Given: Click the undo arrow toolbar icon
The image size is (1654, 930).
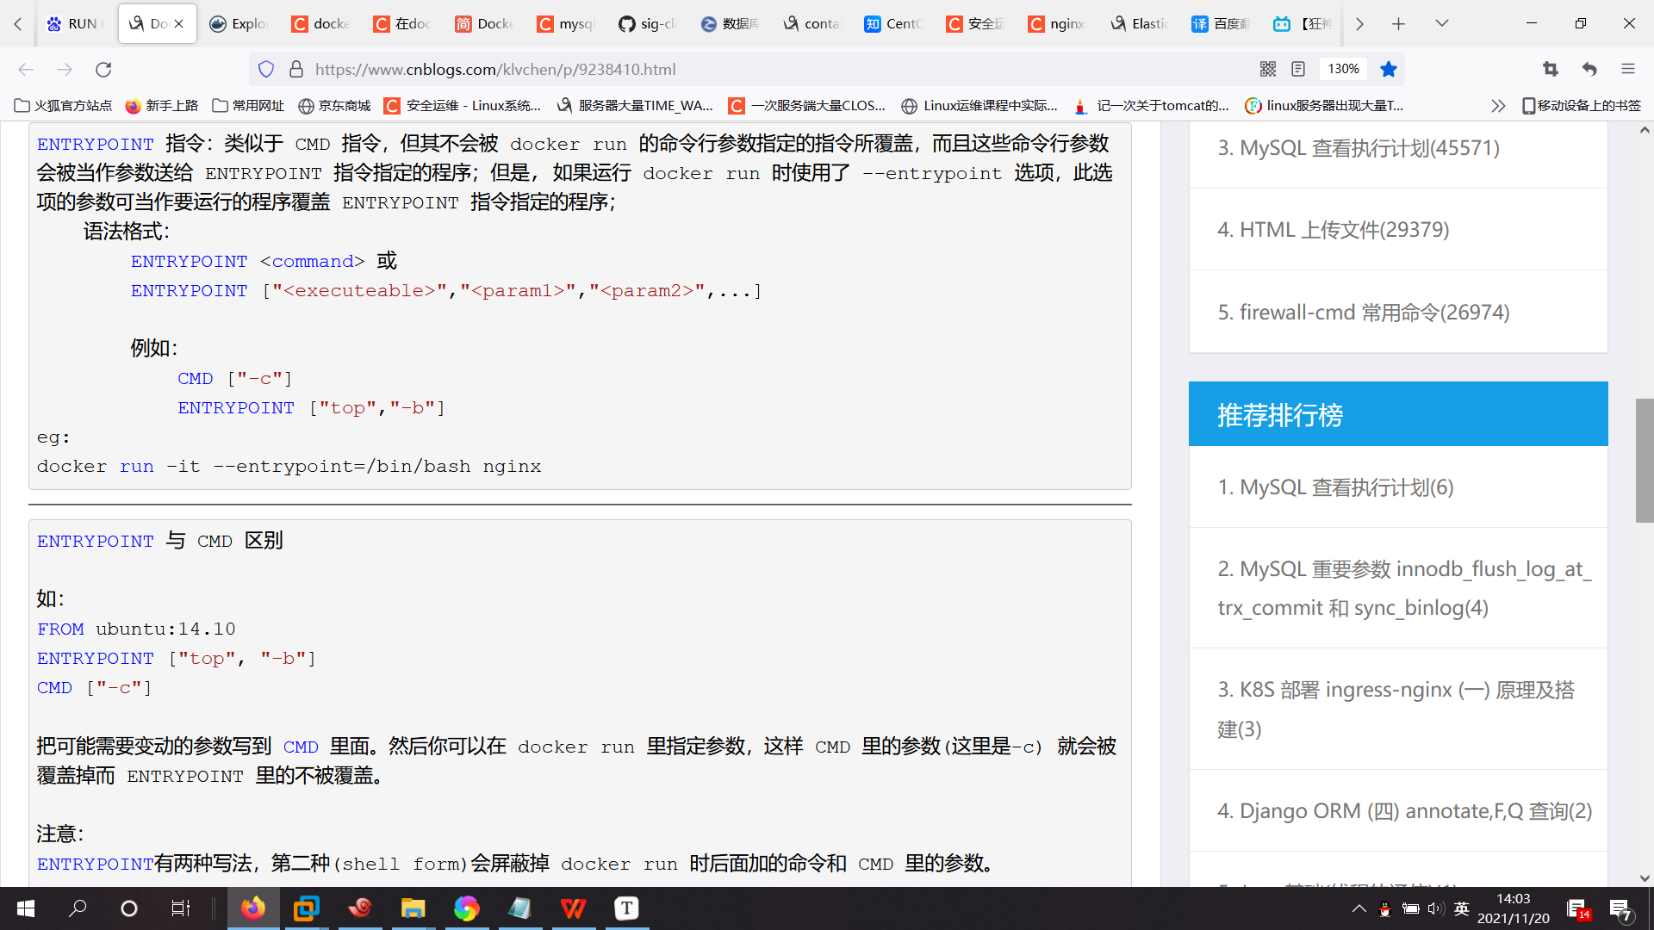Looking at the screenshot, I should pos(1589,69).
